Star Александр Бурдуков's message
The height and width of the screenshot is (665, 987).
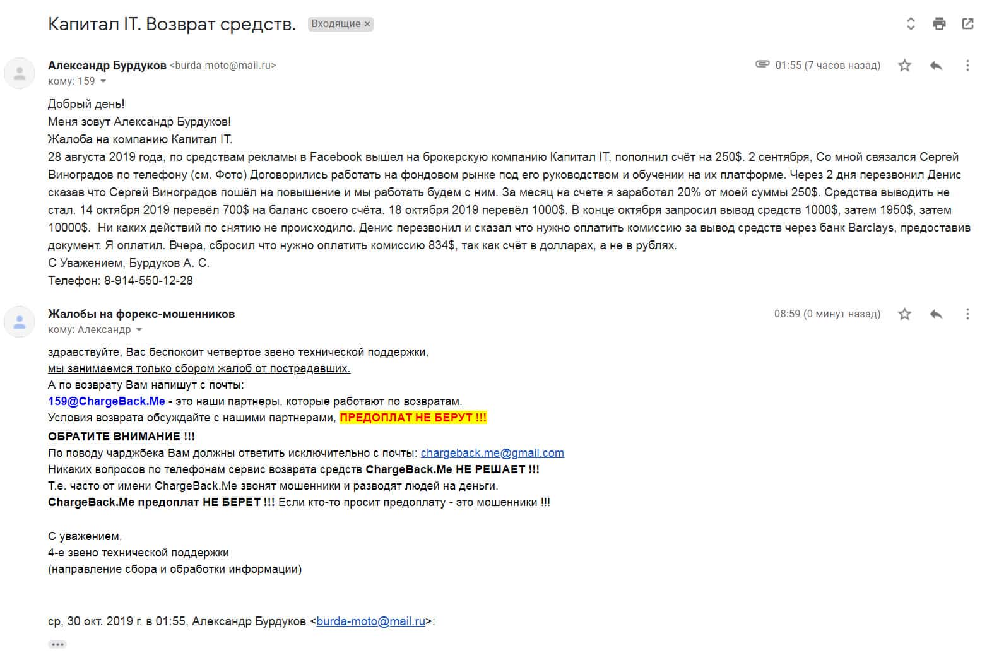tap(904, 65)
